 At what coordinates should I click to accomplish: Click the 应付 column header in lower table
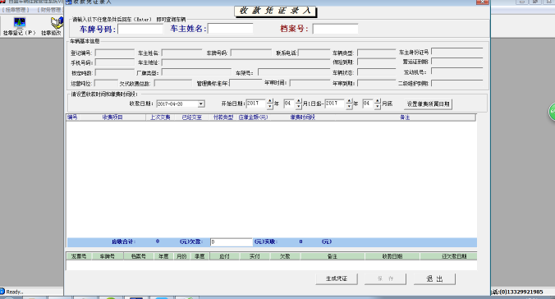point(224,256)
